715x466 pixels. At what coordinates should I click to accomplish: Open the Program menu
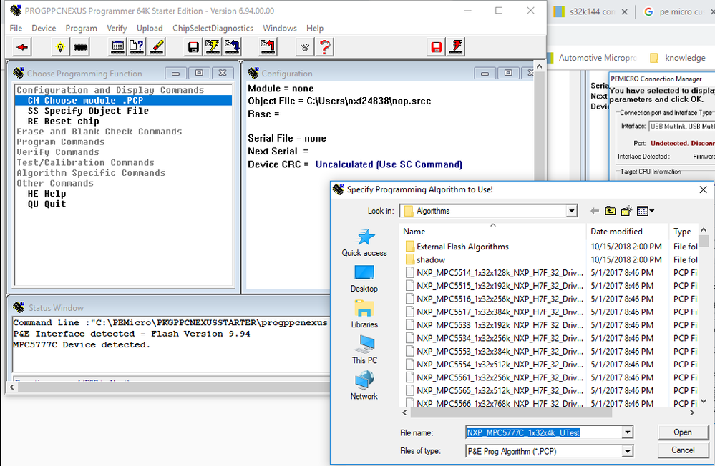pyautogui.click(x=81, y=29)
